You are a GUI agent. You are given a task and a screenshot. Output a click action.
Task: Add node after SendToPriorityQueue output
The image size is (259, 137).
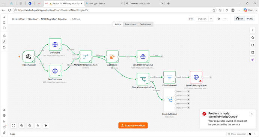[211, 77]
